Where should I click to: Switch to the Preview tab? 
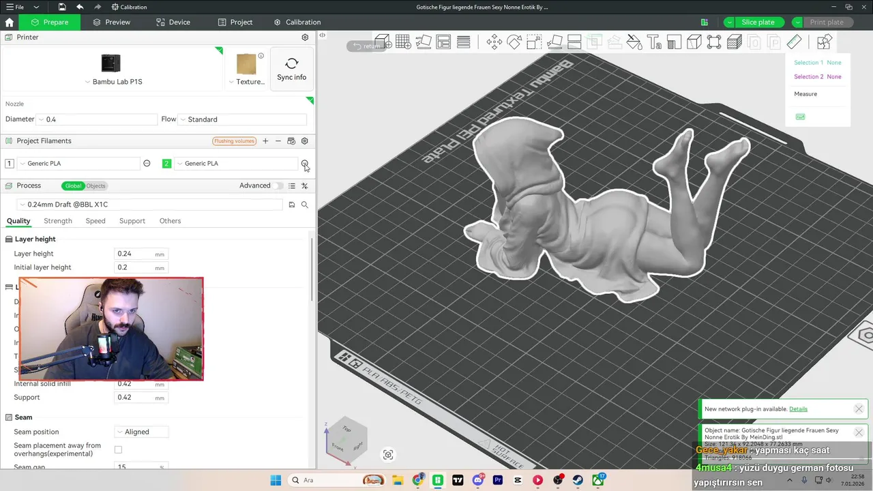tap(111, 23)
